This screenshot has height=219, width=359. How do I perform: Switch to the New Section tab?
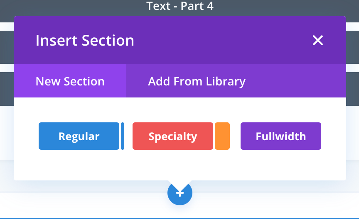pos(70,81)
